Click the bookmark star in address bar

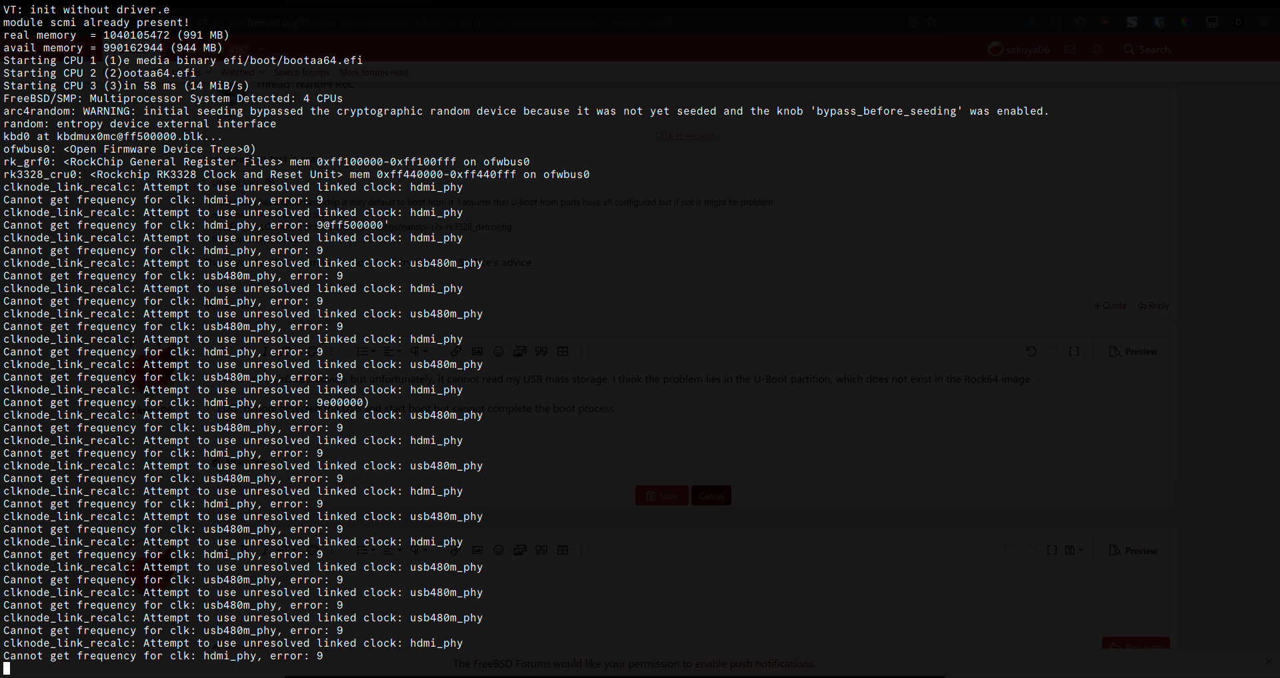931,22
